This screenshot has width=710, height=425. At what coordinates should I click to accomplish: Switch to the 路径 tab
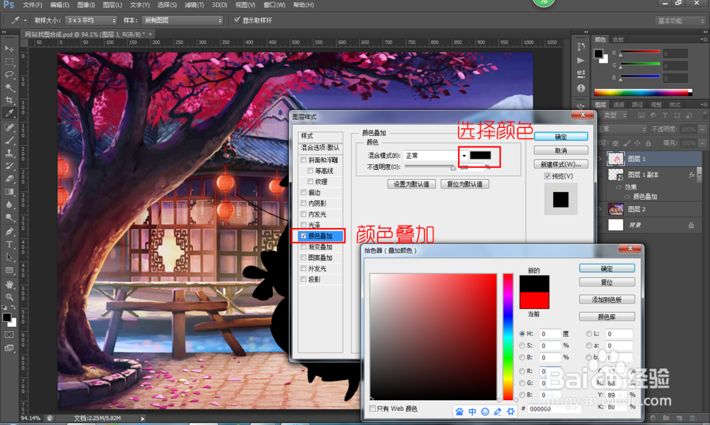coord(637,104)
